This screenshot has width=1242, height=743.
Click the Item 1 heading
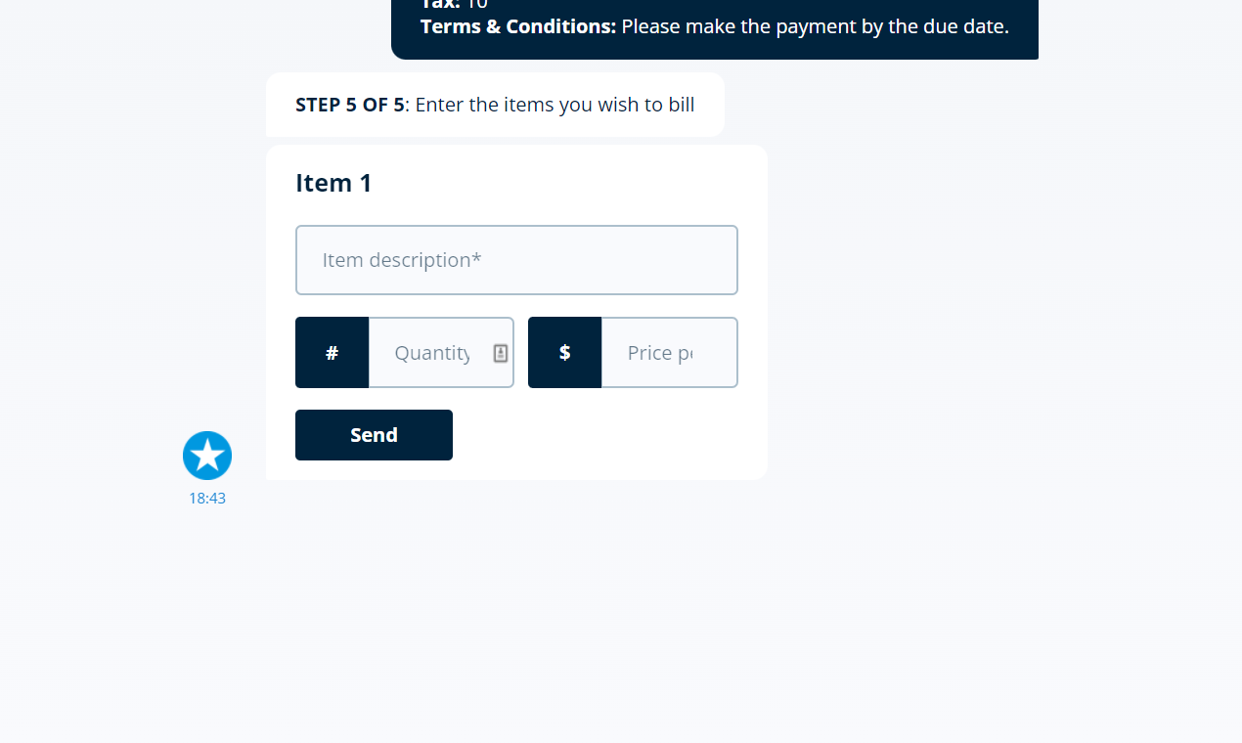coord(333,183)
